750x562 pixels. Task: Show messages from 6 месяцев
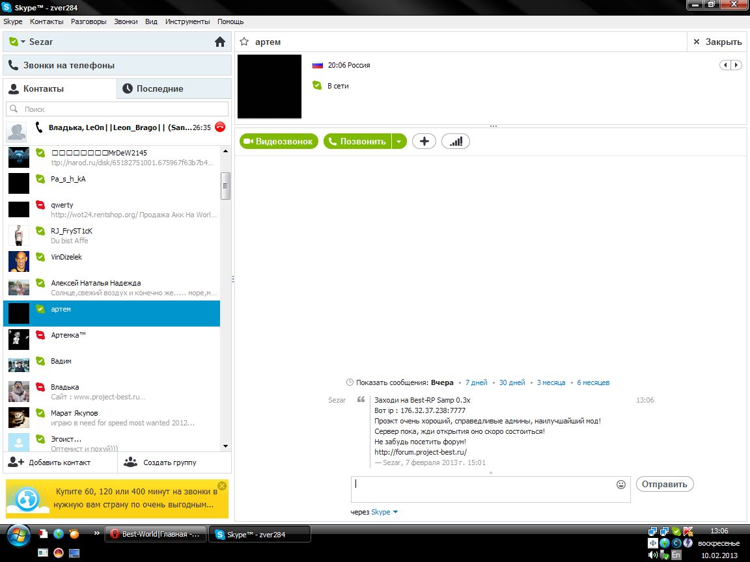click(x=593, y=382)
